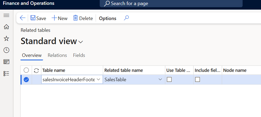The height and width of the screenshot is (117, 261).
Task: Open Related table name SalesTable dropdown
Action: 160,80
